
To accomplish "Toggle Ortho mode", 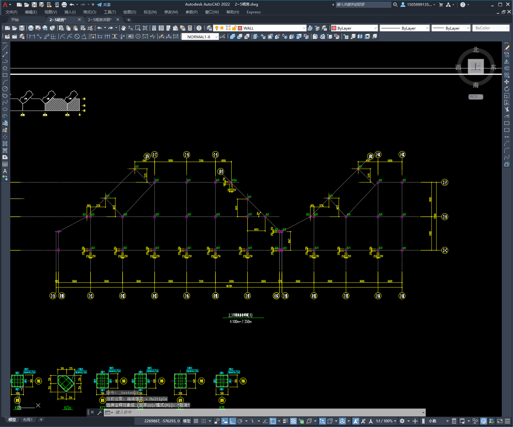I will point(233,421).
